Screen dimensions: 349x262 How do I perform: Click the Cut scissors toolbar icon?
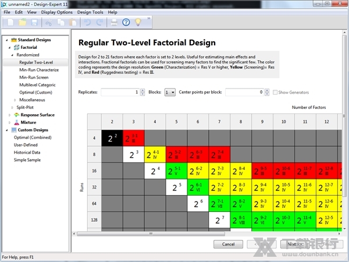[49, 22]
